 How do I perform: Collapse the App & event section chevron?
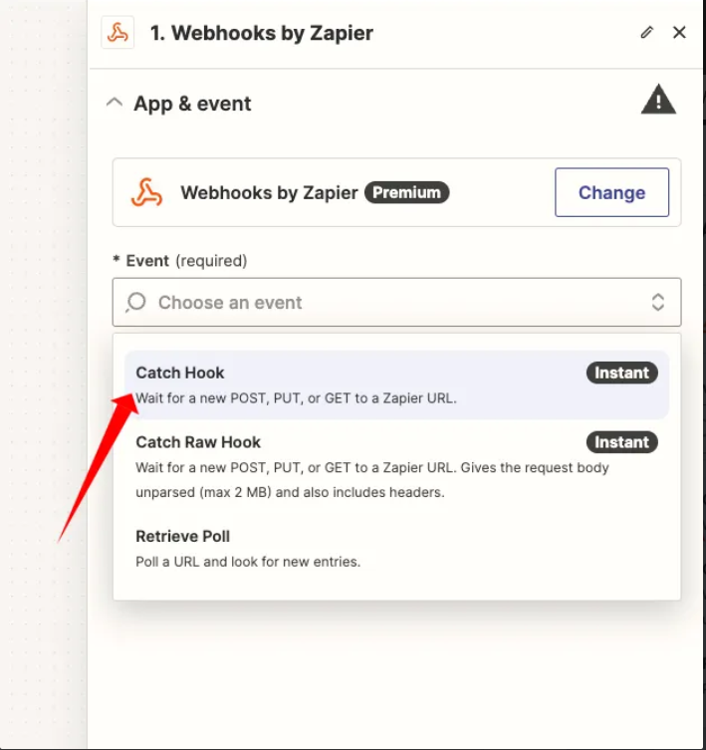(115, 103)
